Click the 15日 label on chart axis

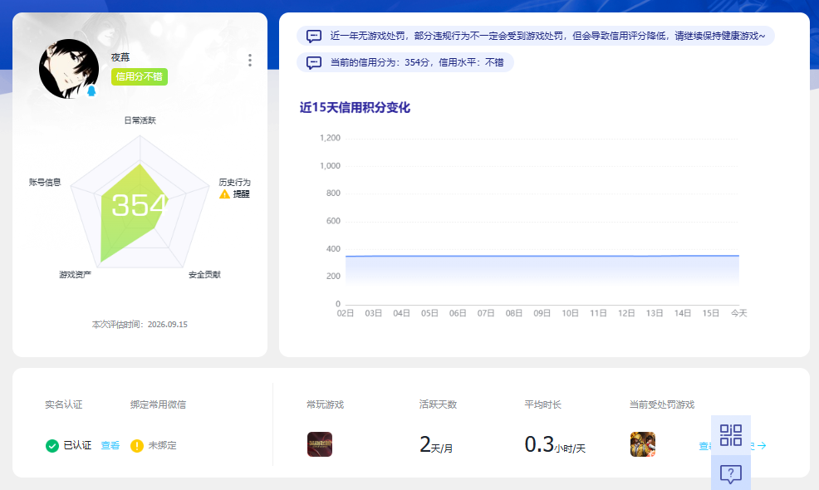(710, 313)
